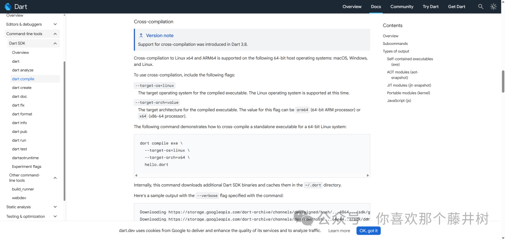Click the ~/.dart inline code

[313, 185]
